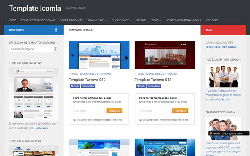Click Curtir button under Template Turismo 011
Screen dimensions: 250x156
coord(141,86)
